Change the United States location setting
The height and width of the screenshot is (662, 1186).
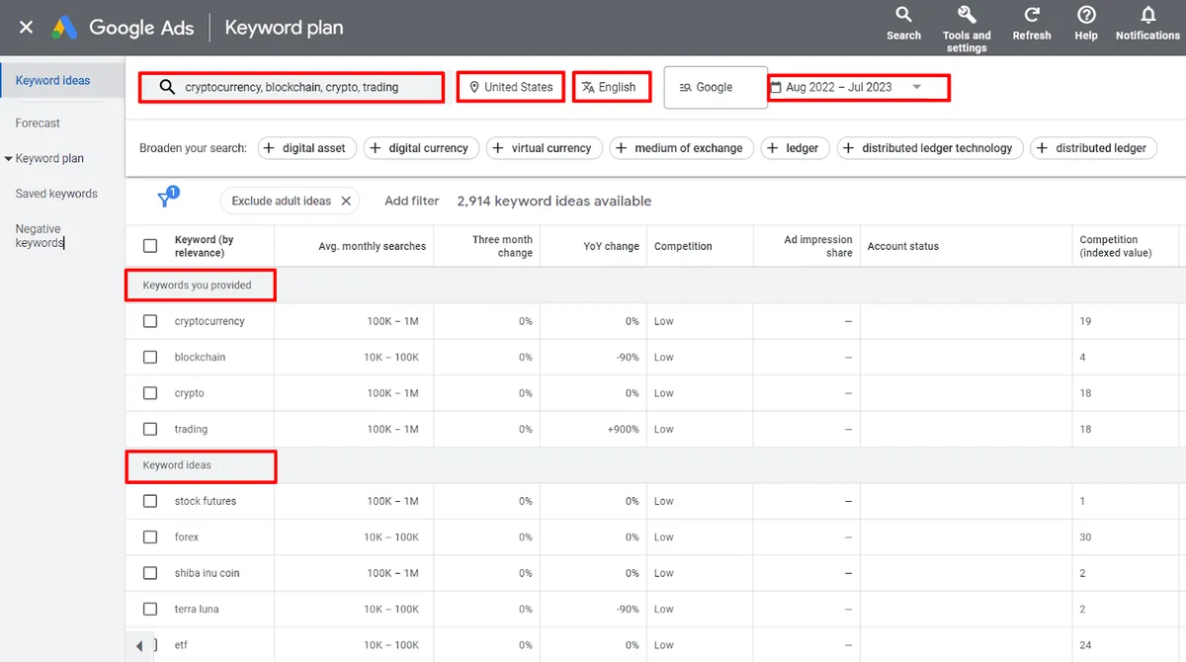point(511,87)
